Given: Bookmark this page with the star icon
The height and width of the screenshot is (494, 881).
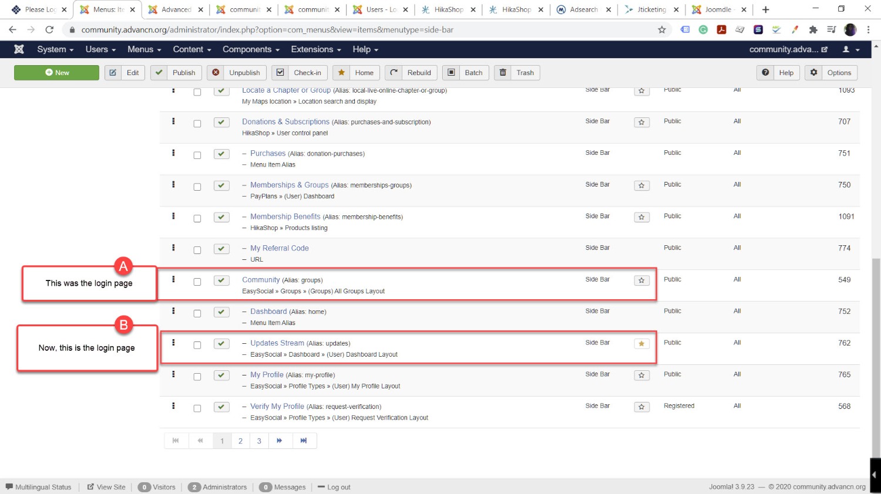Looking at the screenshot, I should 662,29.
